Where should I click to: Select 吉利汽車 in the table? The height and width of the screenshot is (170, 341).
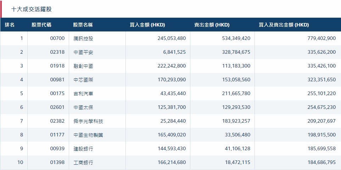[x=83, y=94]
